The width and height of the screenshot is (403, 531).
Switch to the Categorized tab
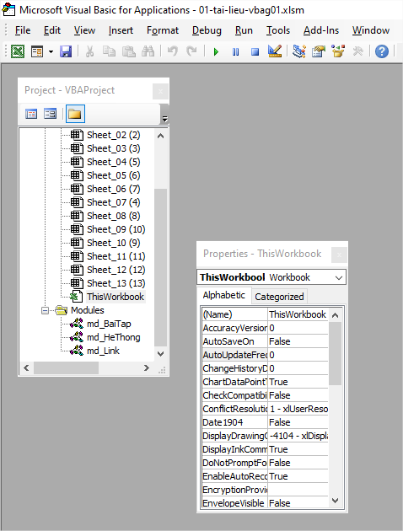point(279,297)
